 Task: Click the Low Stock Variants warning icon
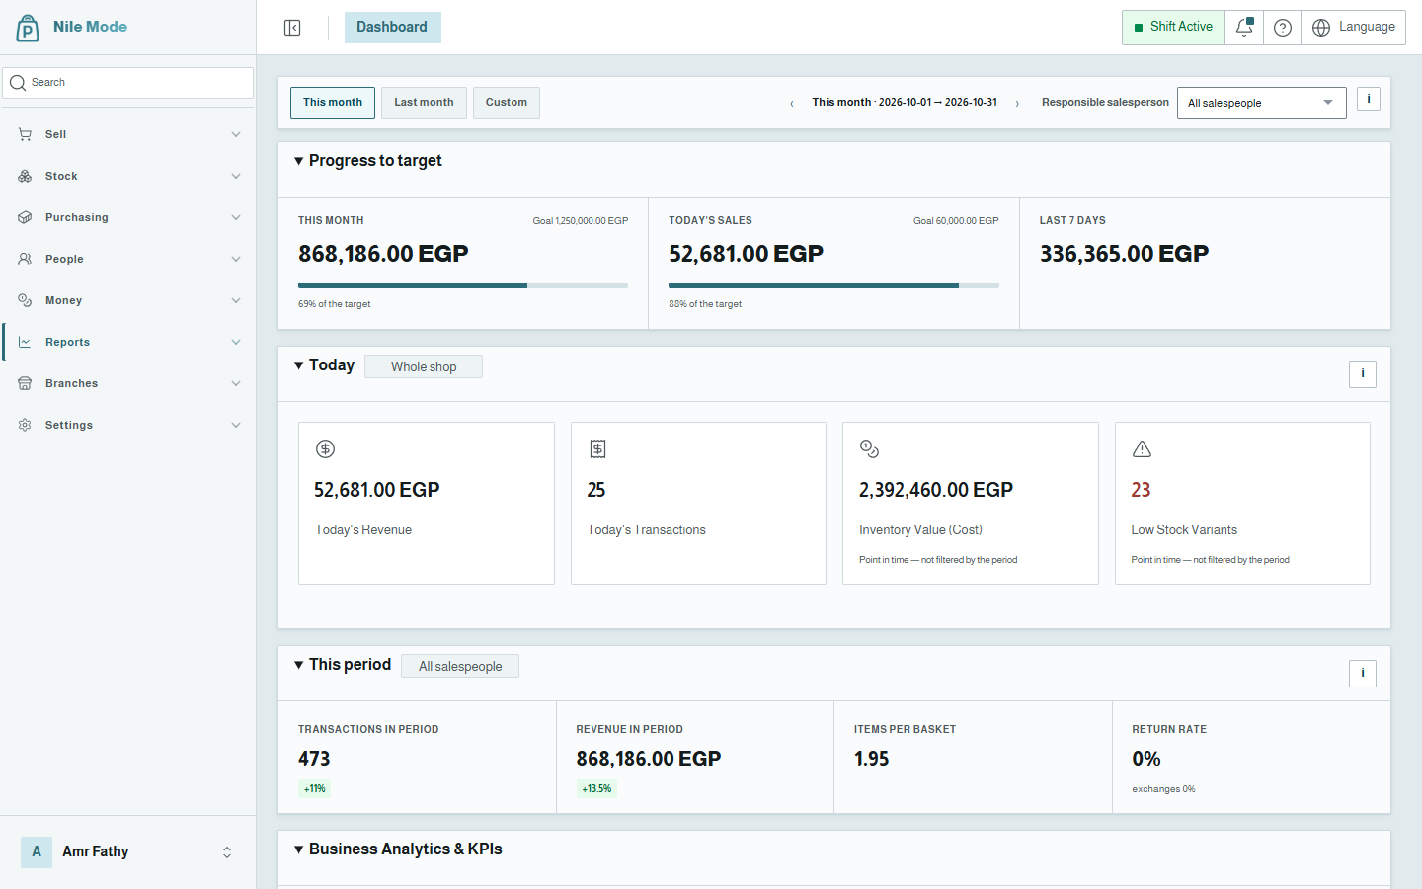point(1142,449)
